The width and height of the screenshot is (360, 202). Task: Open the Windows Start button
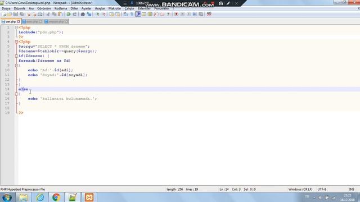click(x=7, y=197)
